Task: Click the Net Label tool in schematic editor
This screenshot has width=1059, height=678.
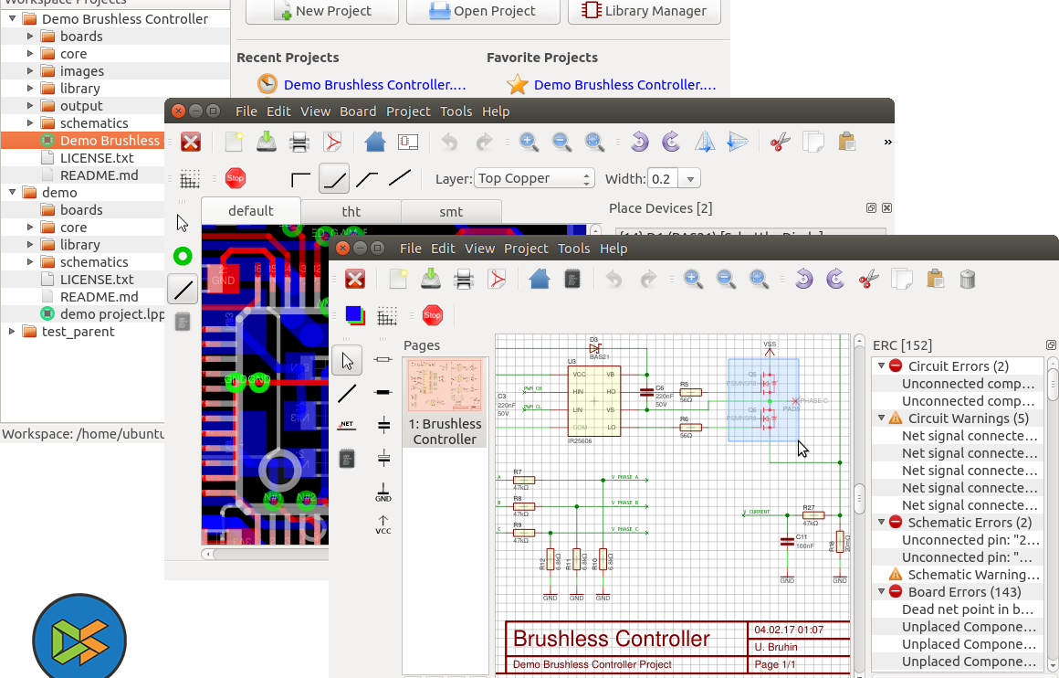Action: 346,425
